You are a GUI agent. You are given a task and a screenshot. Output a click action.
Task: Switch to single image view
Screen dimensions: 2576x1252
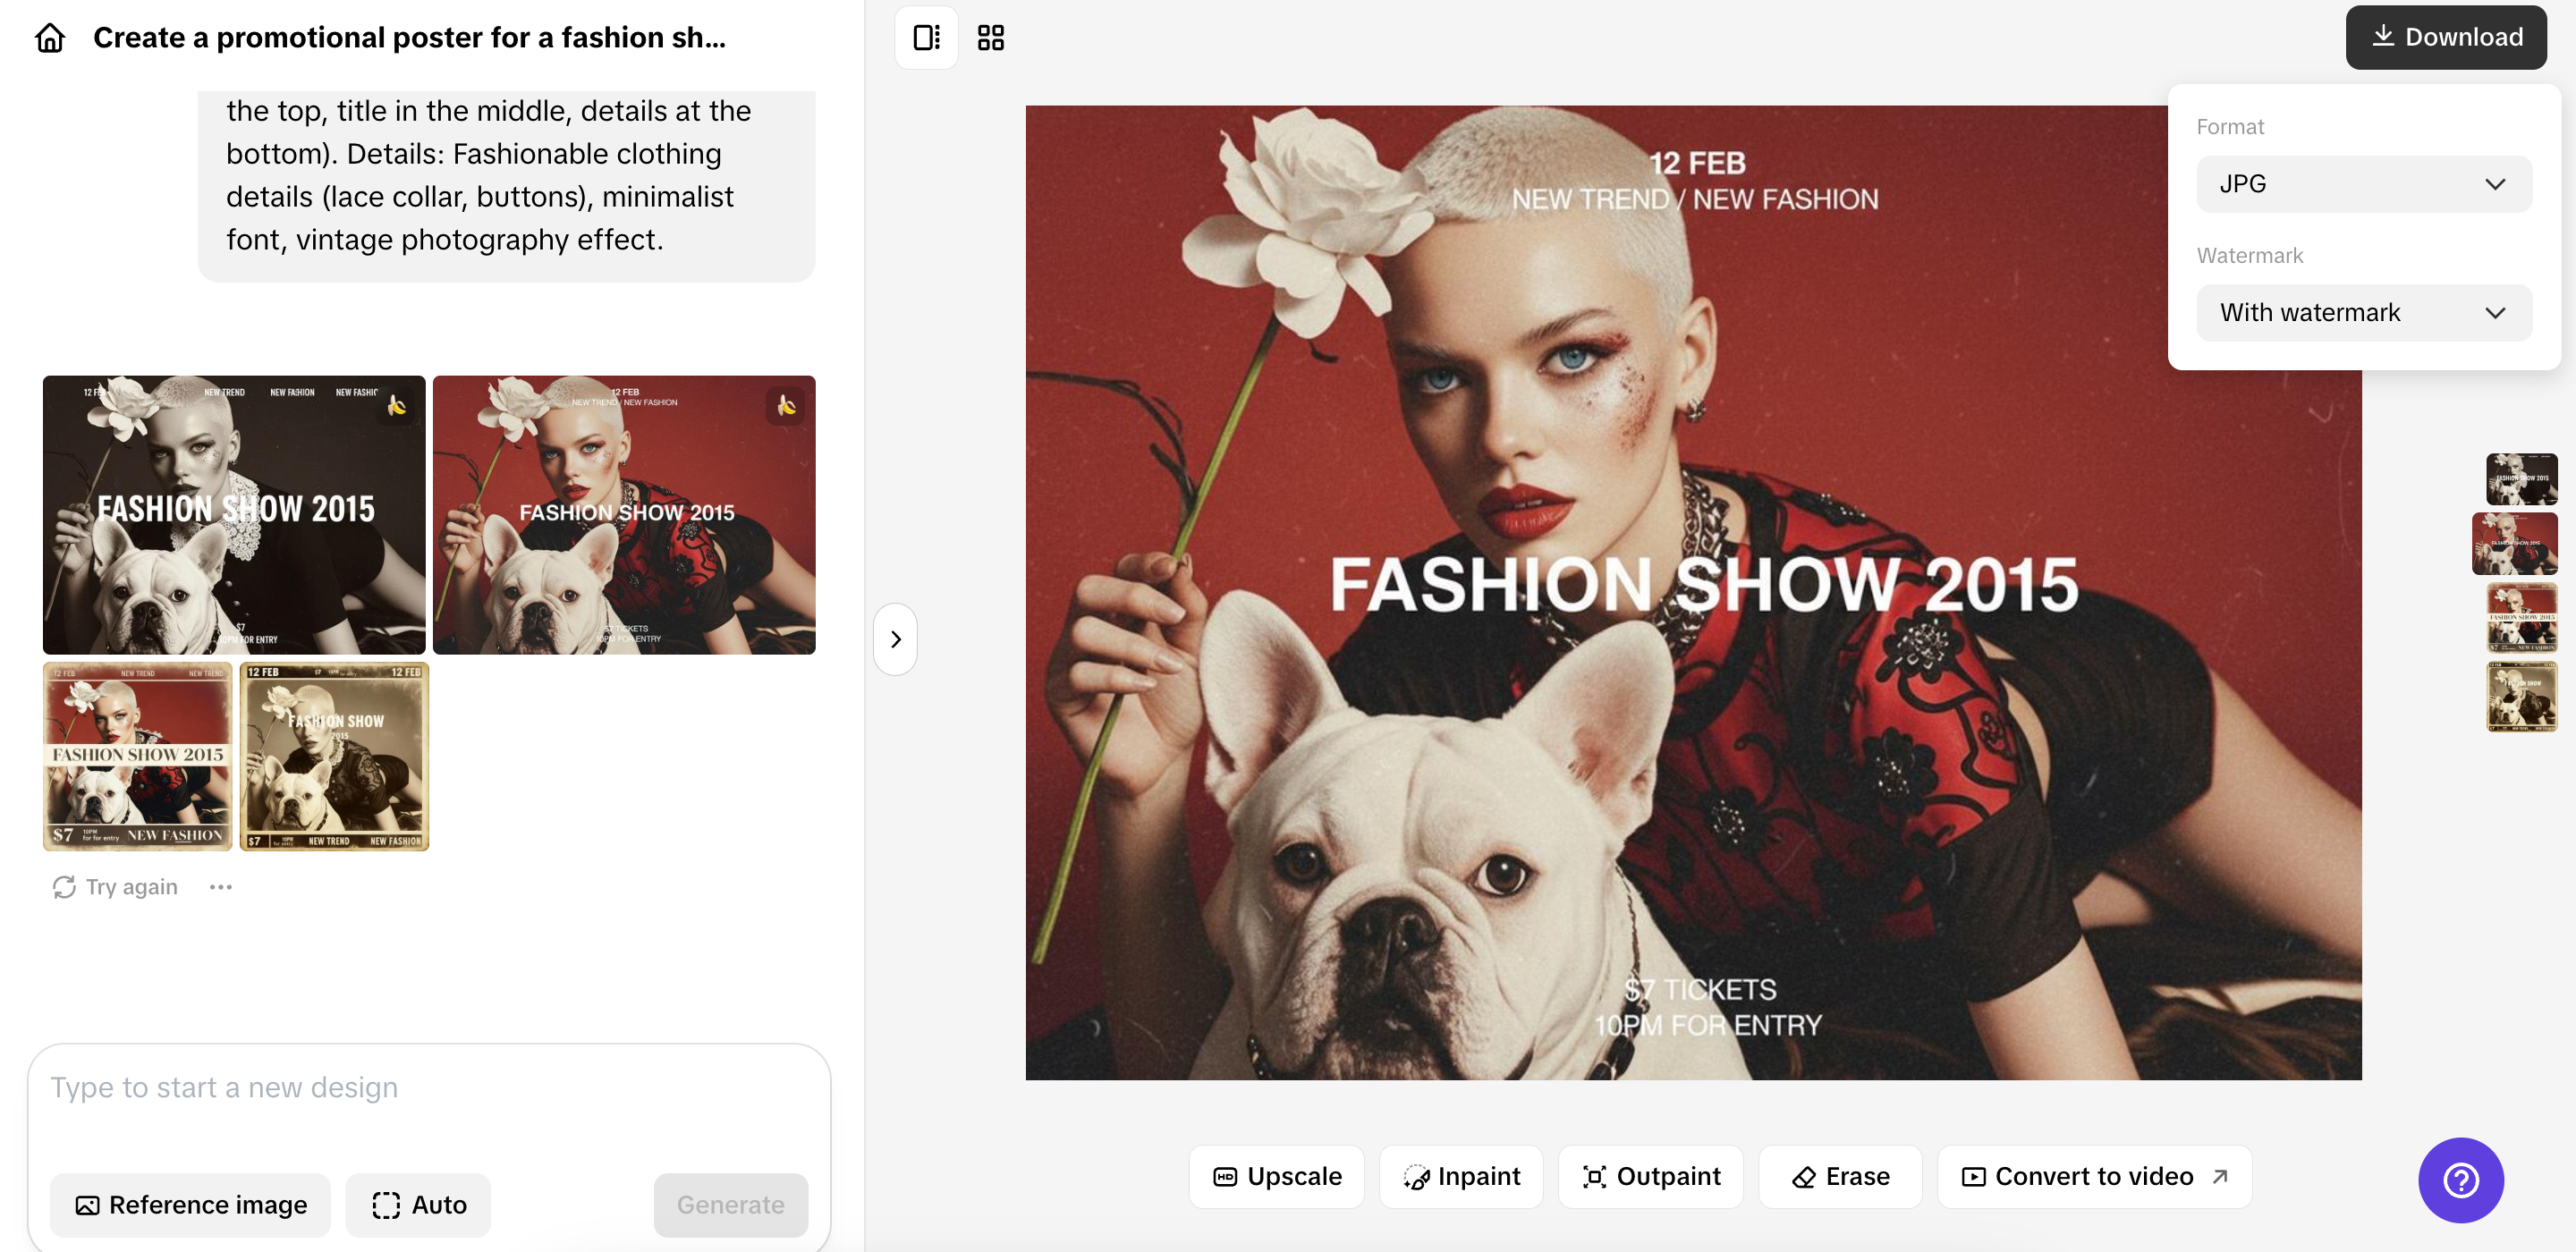925,36
